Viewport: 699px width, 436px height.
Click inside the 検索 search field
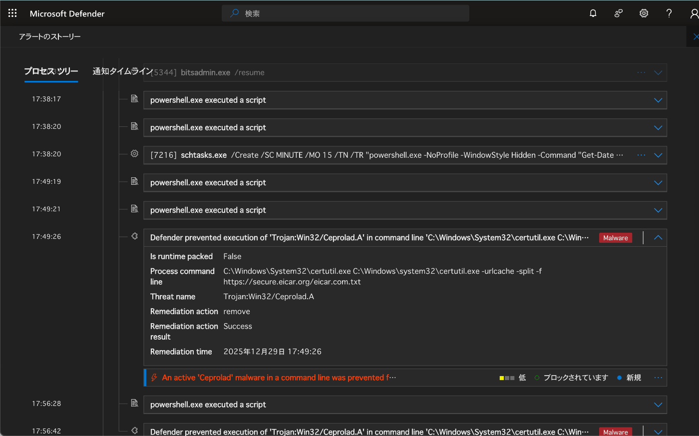pos(346,13)
